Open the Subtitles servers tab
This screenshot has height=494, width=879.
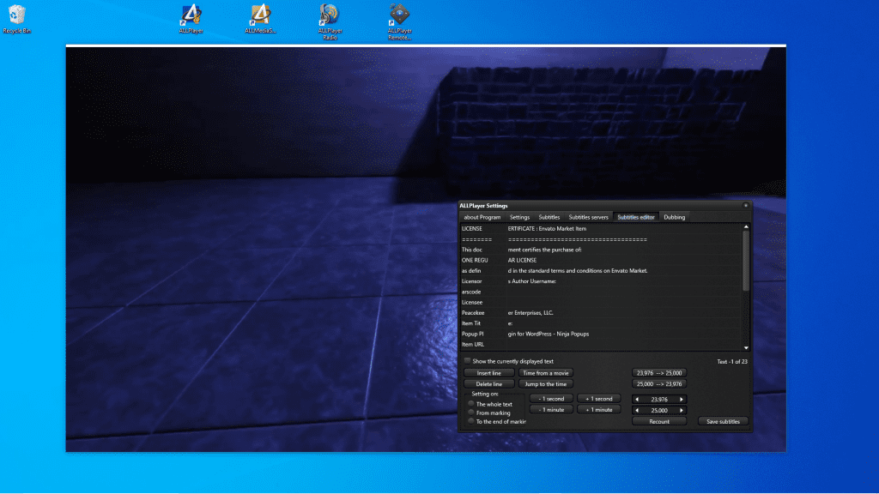588,217
